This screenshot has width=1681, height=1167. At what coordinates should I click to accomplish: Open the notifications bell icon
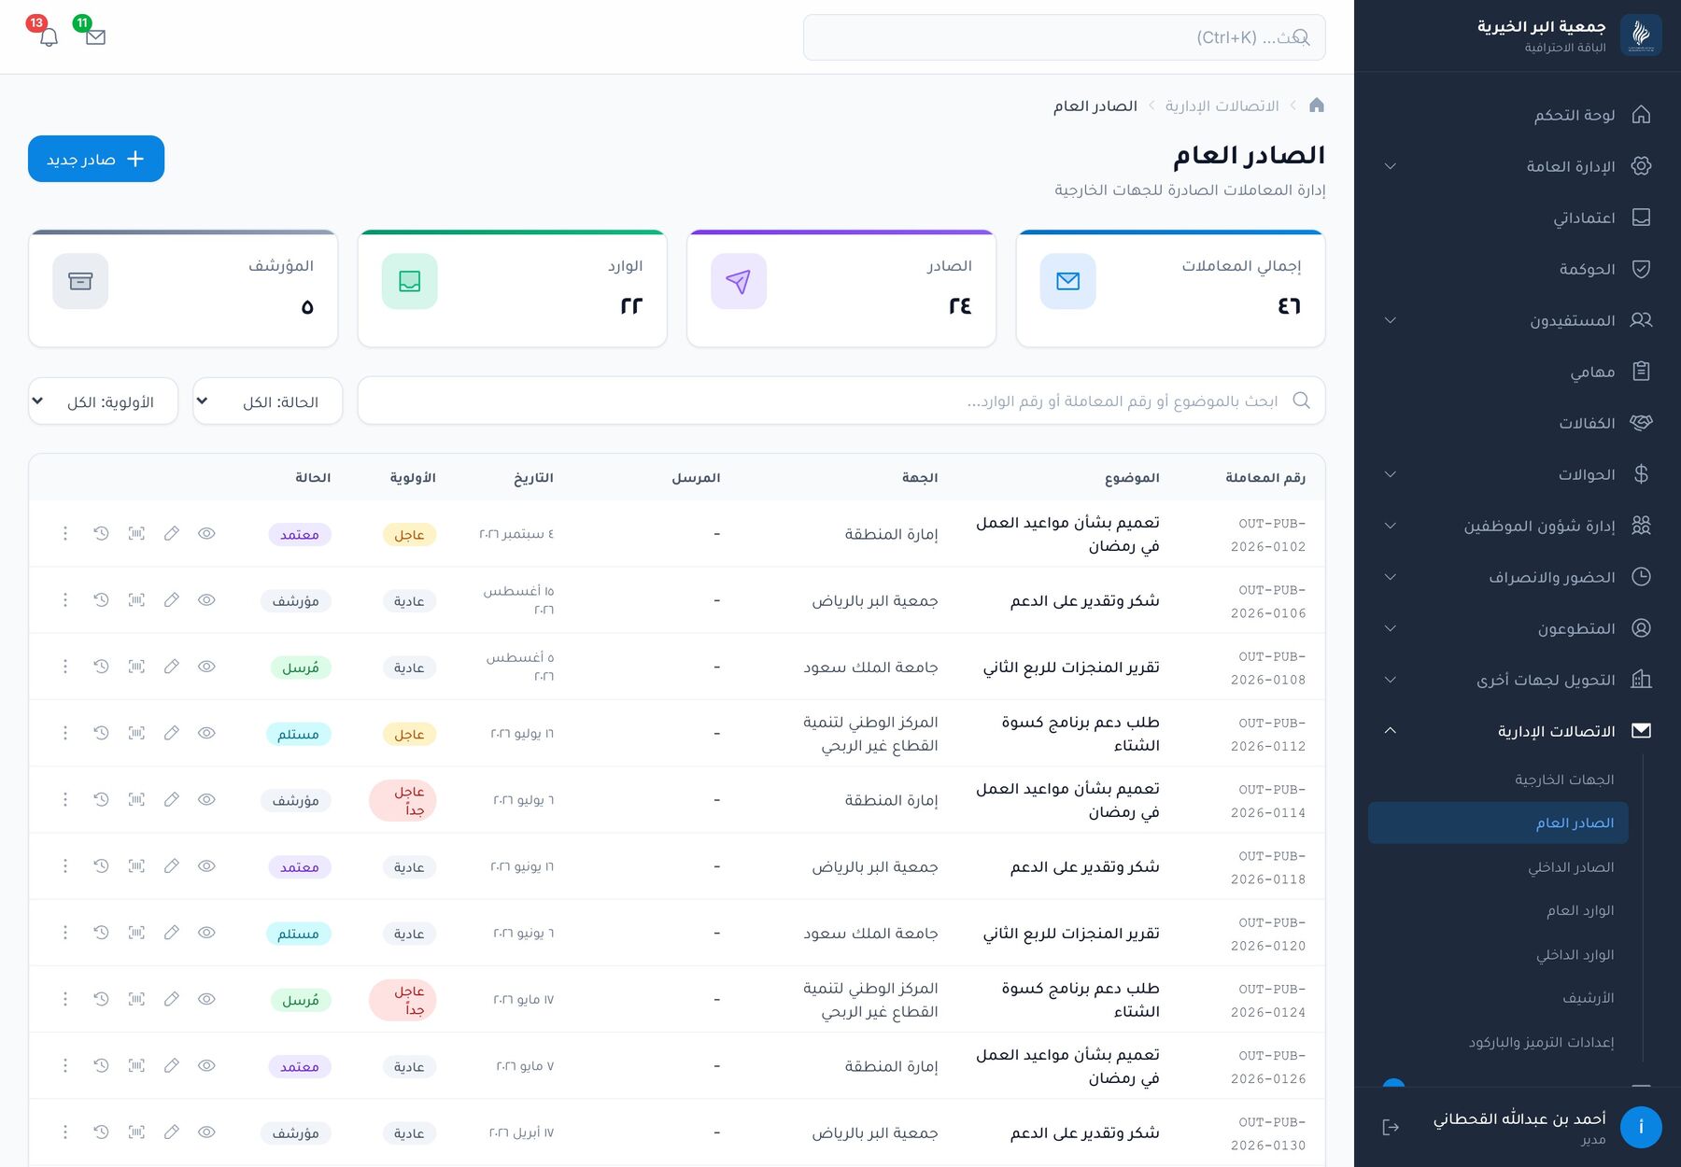point(49,37)
